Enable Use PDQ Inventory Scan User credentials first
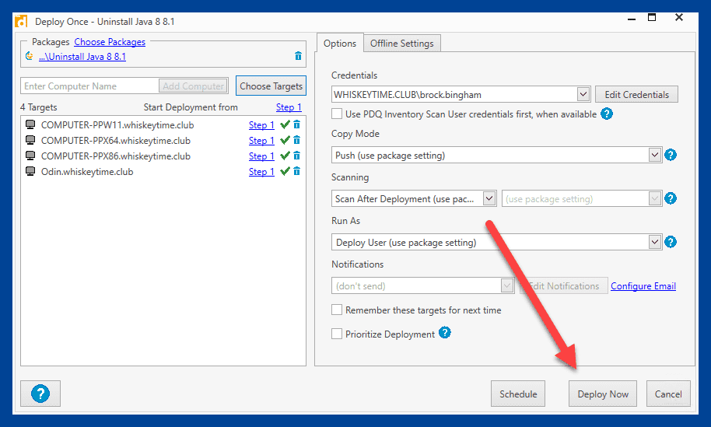The image size is (711, 427). point(337,114)
